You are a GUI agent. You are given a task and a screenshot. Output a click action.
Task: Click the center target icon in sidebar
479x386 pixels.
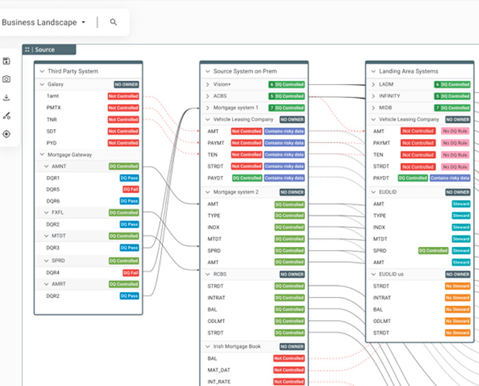pyautogui.click(x=6, y=134)
